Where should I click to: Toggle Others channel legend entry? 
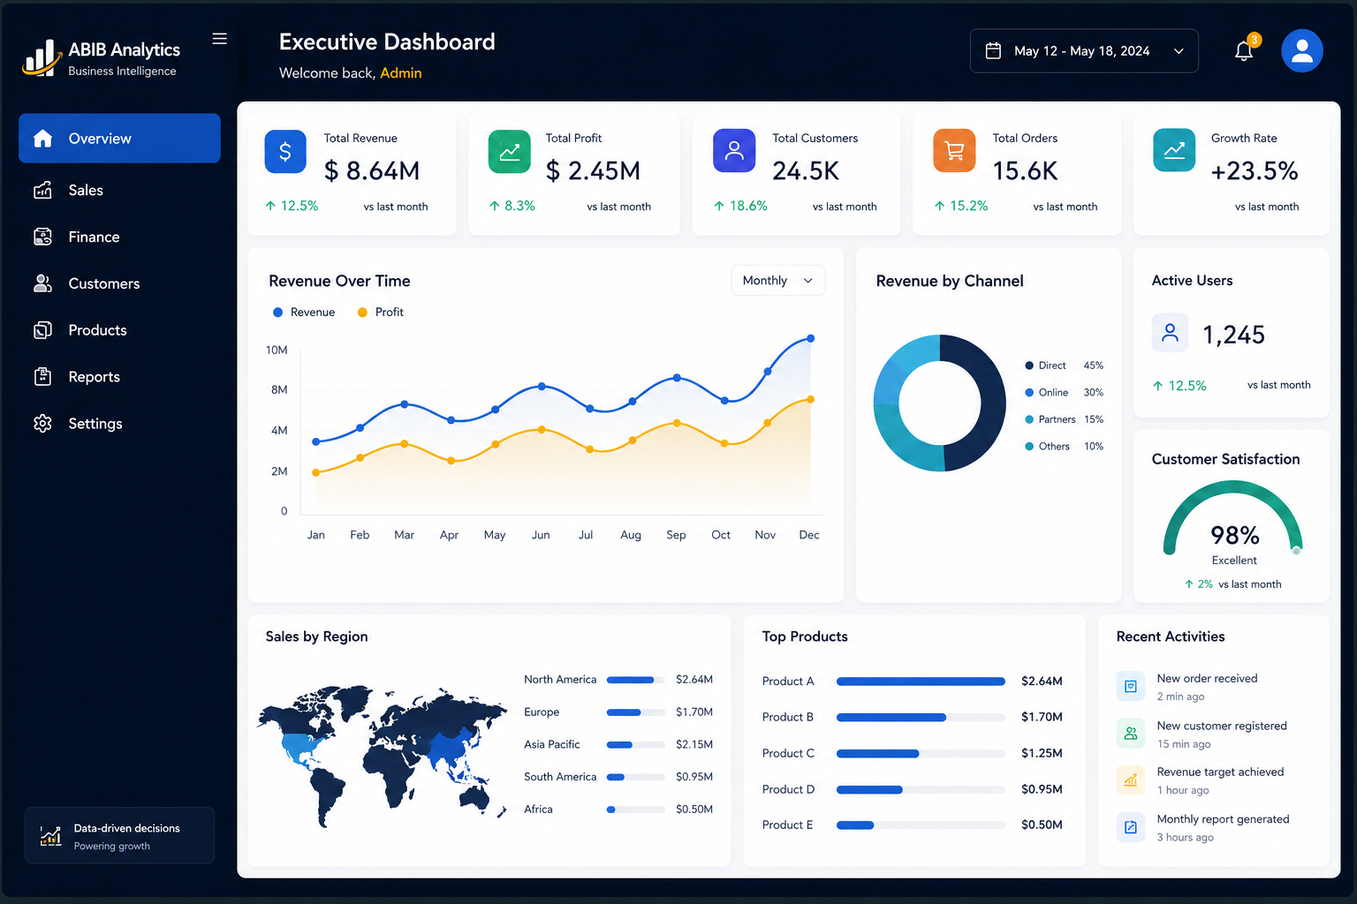(1064, 447)
